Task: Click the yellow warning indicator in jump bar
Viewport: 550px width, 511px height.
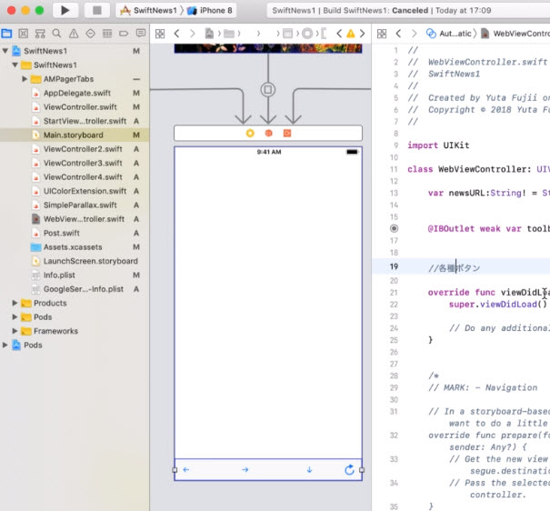Action: tap(350, 34)
